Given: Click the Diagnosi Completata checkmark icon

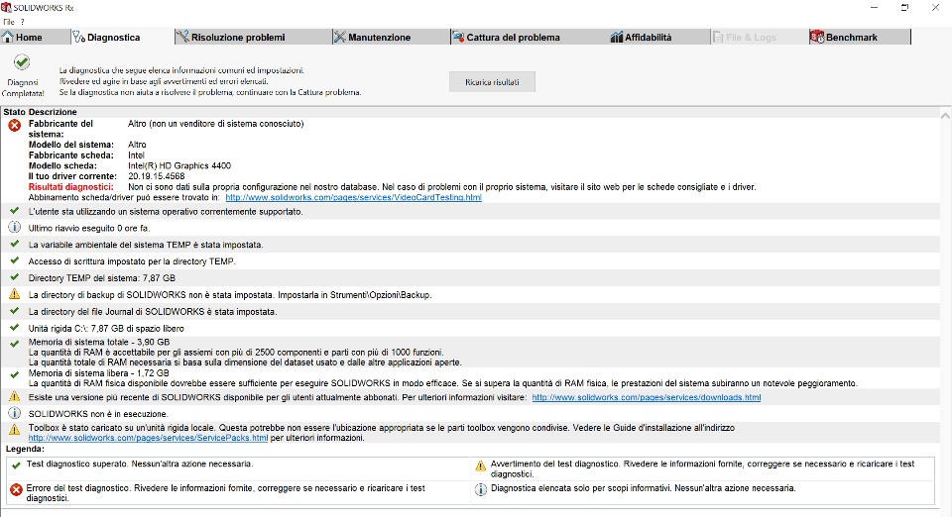Looking at the screenshot, I should coord(22,61).
